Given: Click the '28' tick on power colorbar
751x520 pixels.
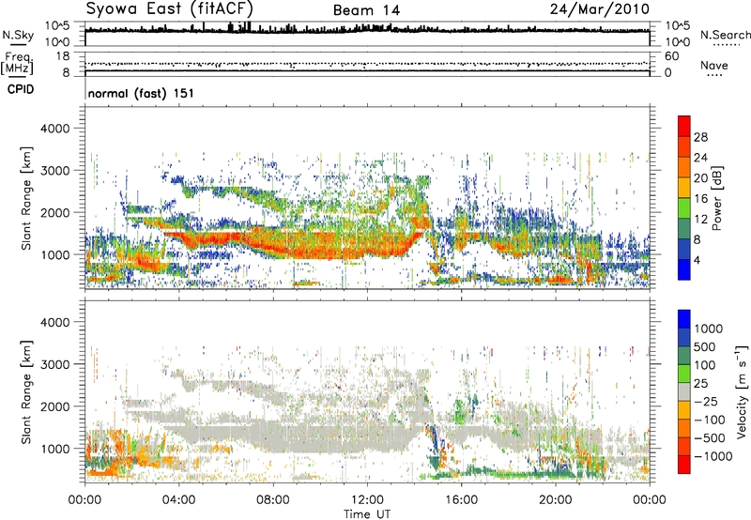Looking at the screenshot, I should pos(700,137).
